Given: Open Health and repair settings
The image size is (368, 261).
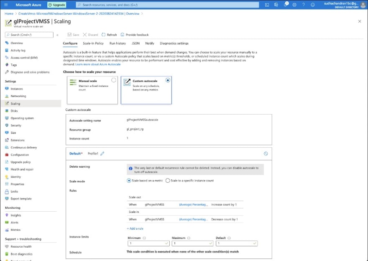Looking at the screenshot, I should [22, 169].
